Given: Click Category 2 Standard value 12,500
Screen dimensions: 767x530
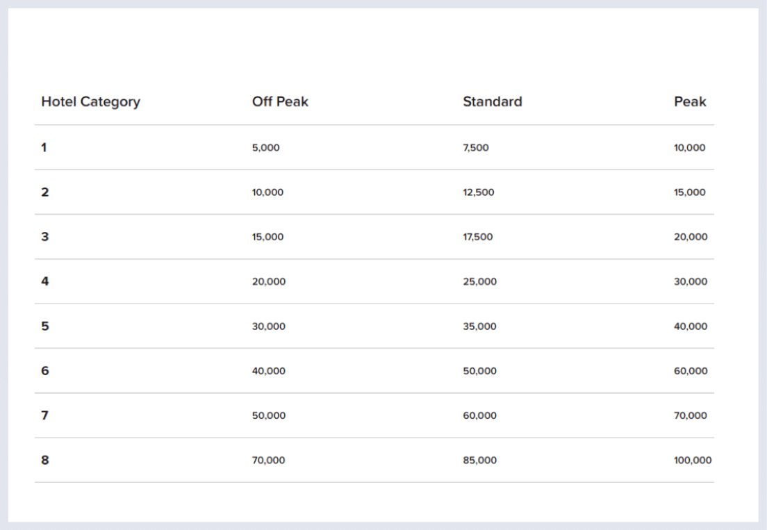Looking at the screenshot, I should point(478,192).
